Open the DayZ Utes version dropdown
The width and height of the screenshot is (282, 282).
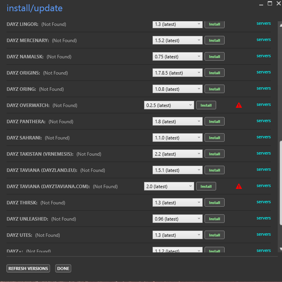tap(177, 235)
